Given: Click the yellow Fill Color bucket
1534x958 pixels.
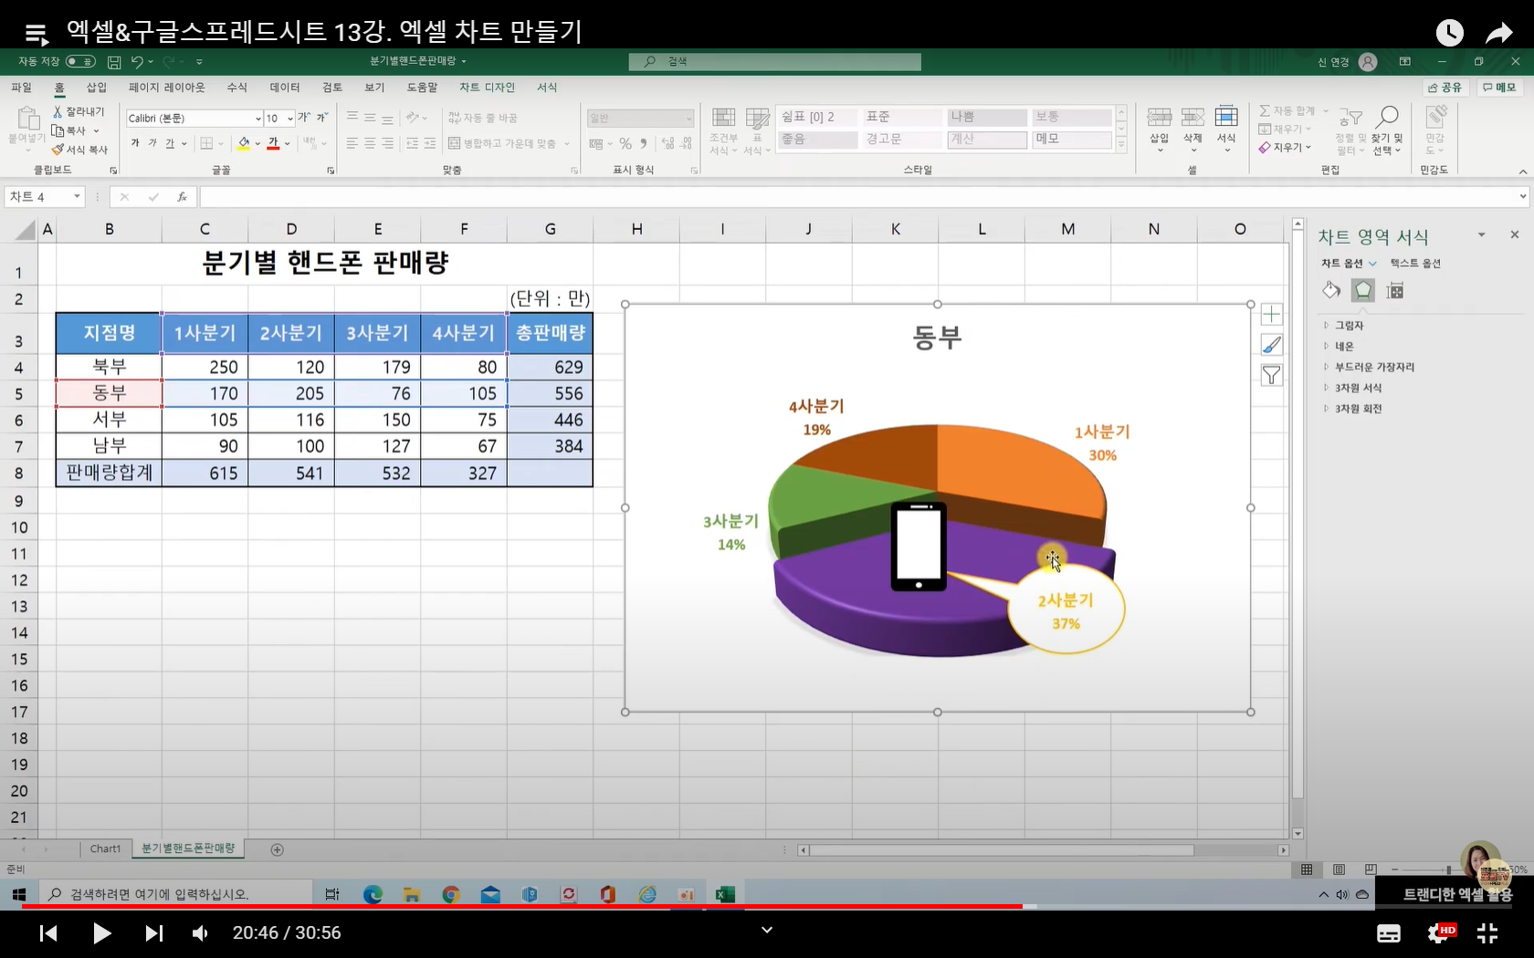Looking at the screenshot, I should tap(244, 143).
